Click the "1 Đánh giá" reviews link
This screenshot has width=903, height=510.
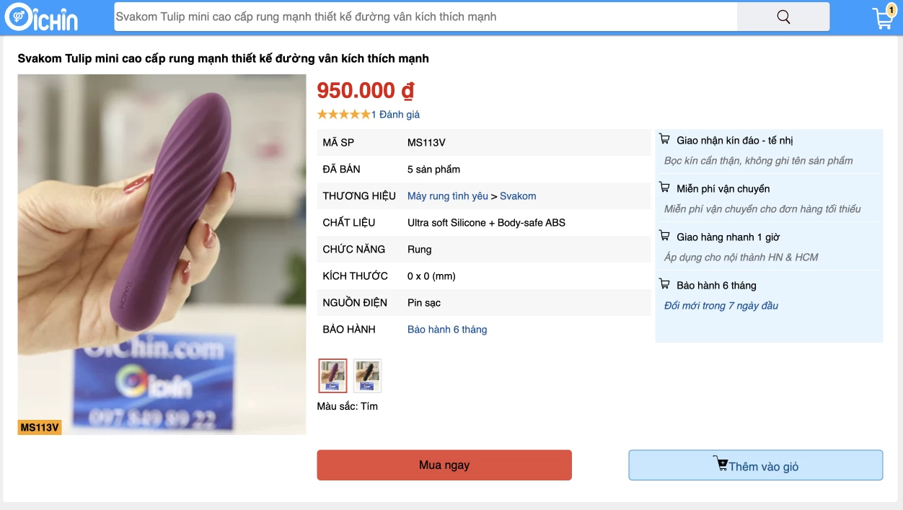pyautogui.click(x=395, y=115)
